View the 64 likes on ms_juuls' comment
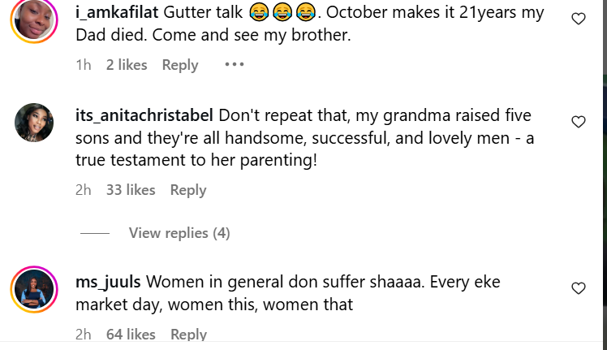Viewport: 607px width, 350px height. click(x=131, y=334)
